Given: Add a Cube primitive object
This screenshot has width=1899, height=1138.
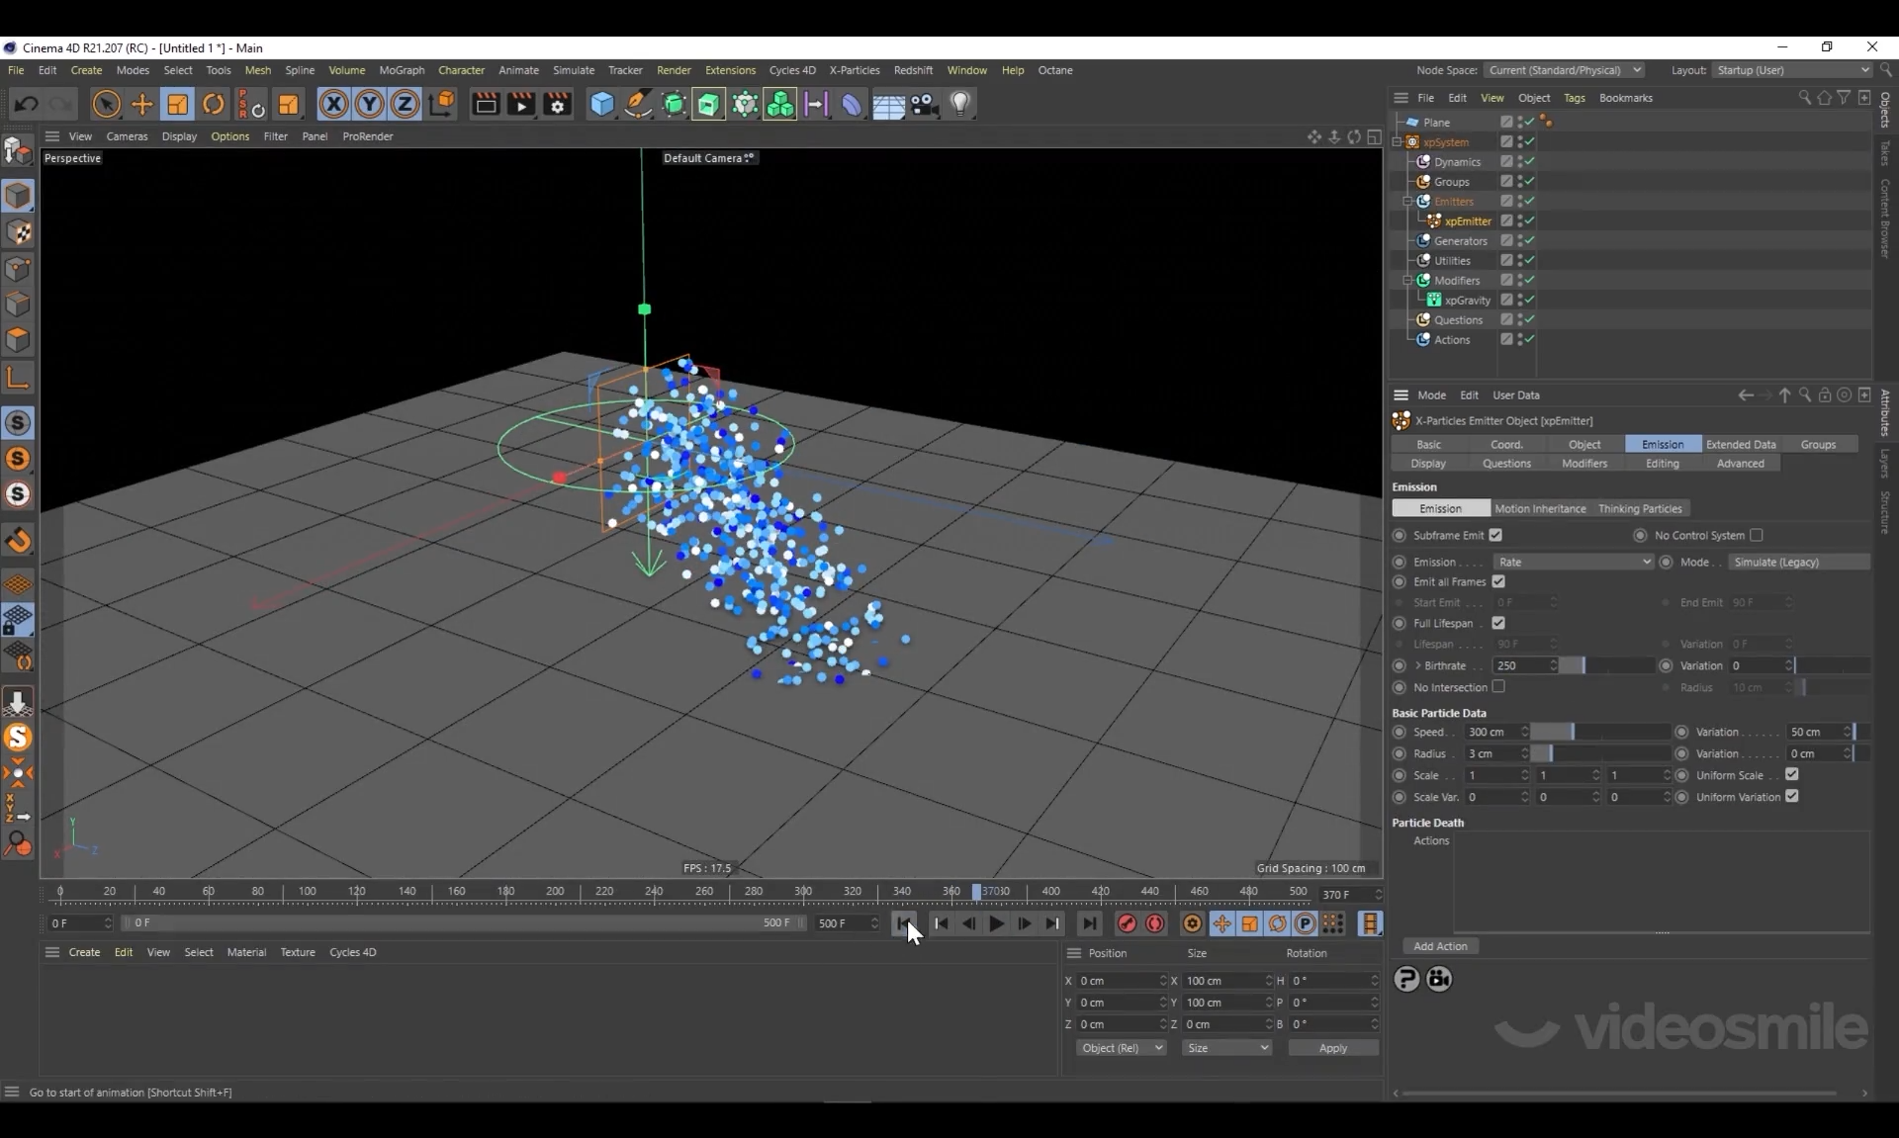Looking at the screenshot, I should [x=601, y=104].
